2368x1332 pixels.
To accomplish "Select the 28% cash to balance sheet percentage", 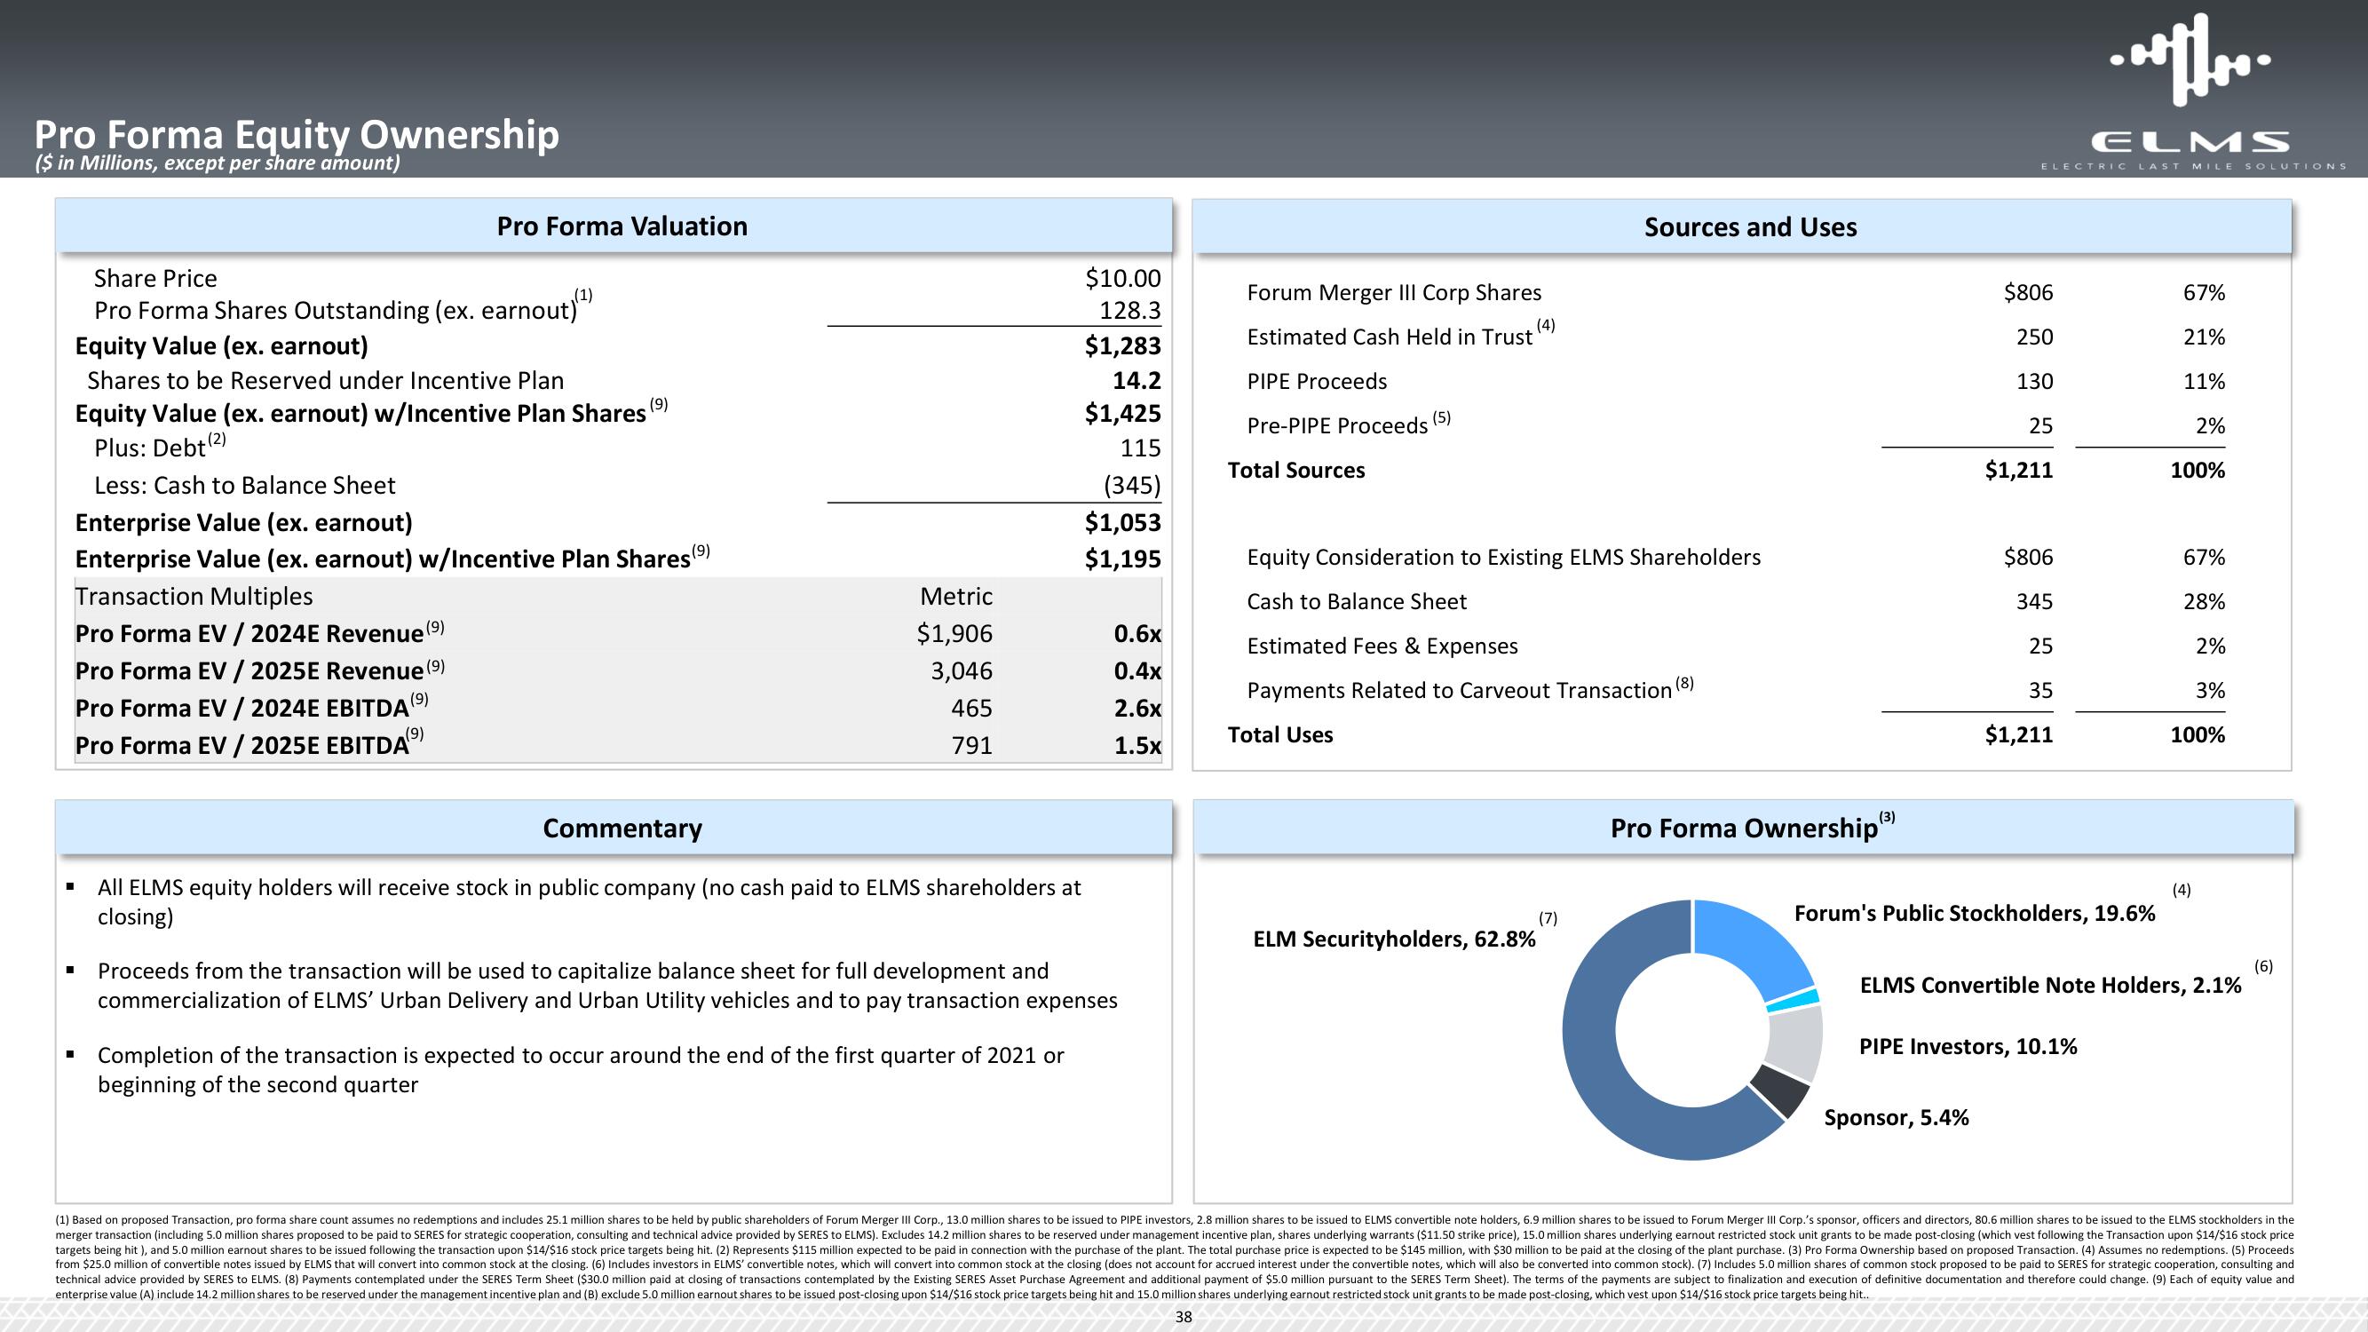I will coord(2205,602).
